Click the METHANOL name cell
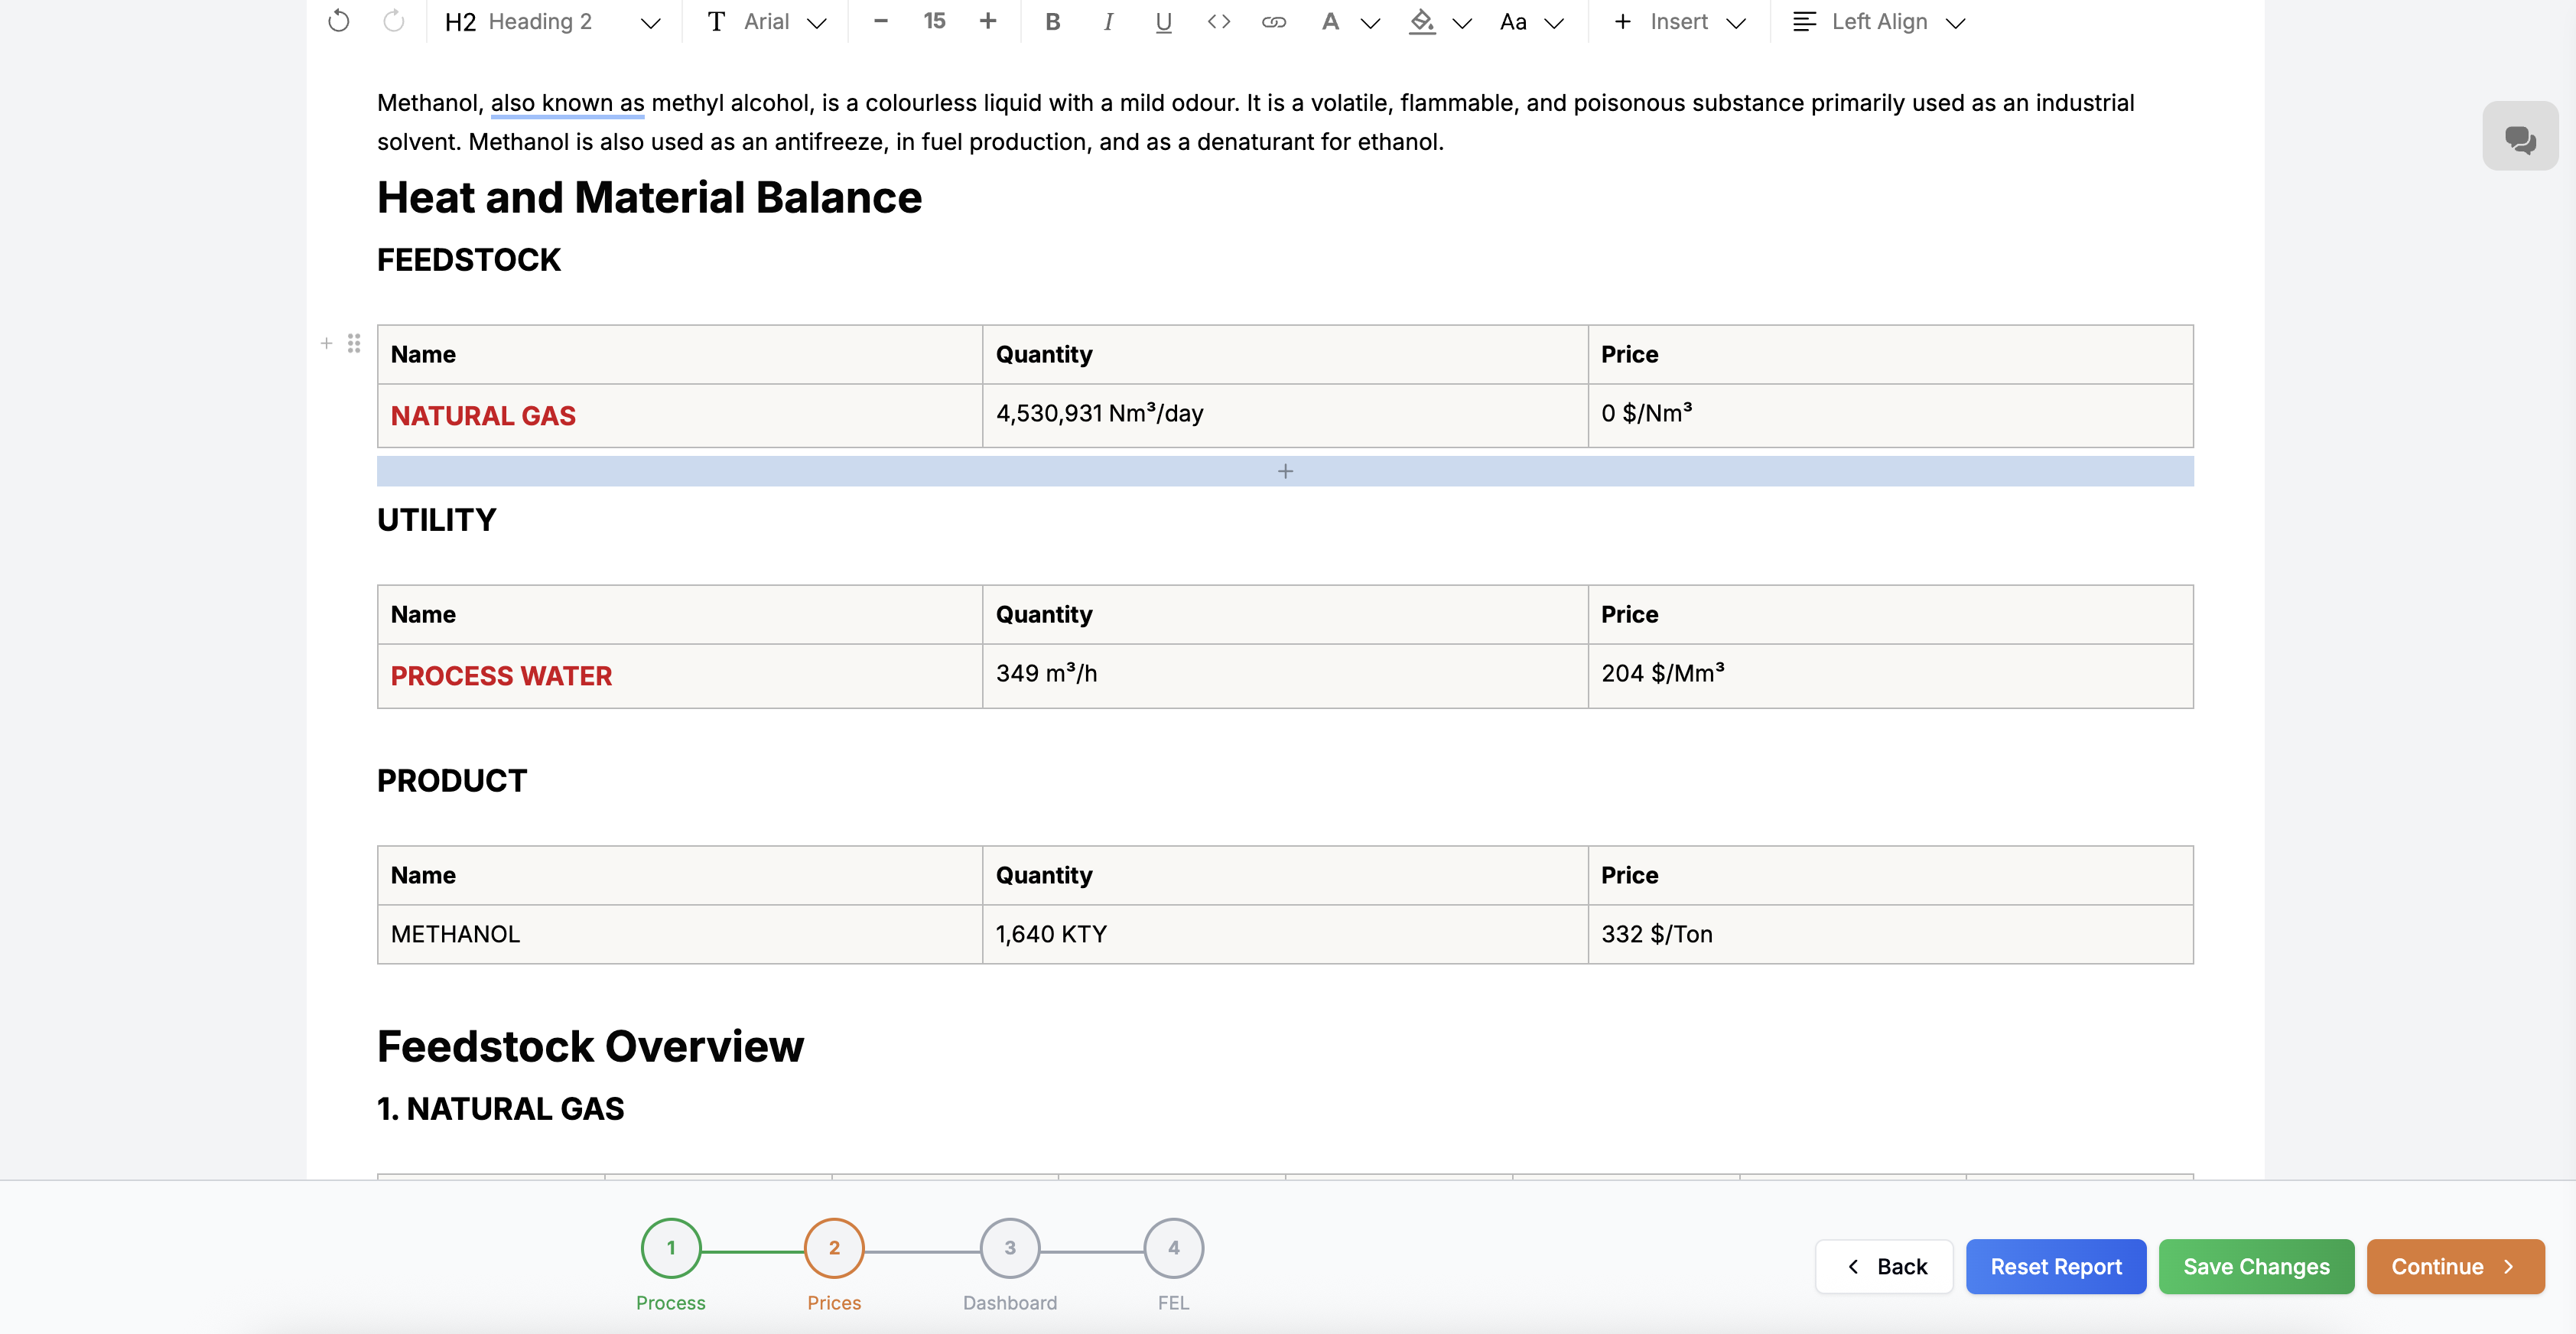The image size is (2576, 1334). tap(680, 934)
